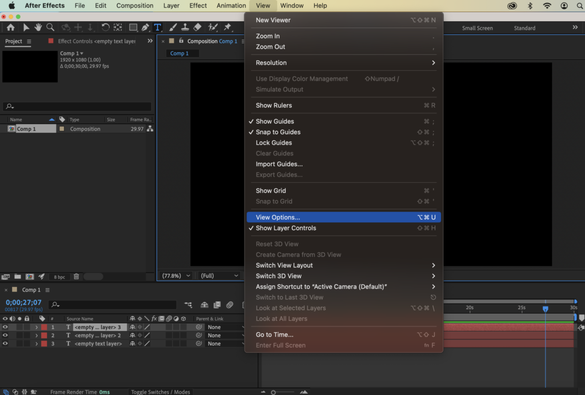
Task: Create a new composition from Project panel footer
Action: pyautogui.click(x=30, y=277)
